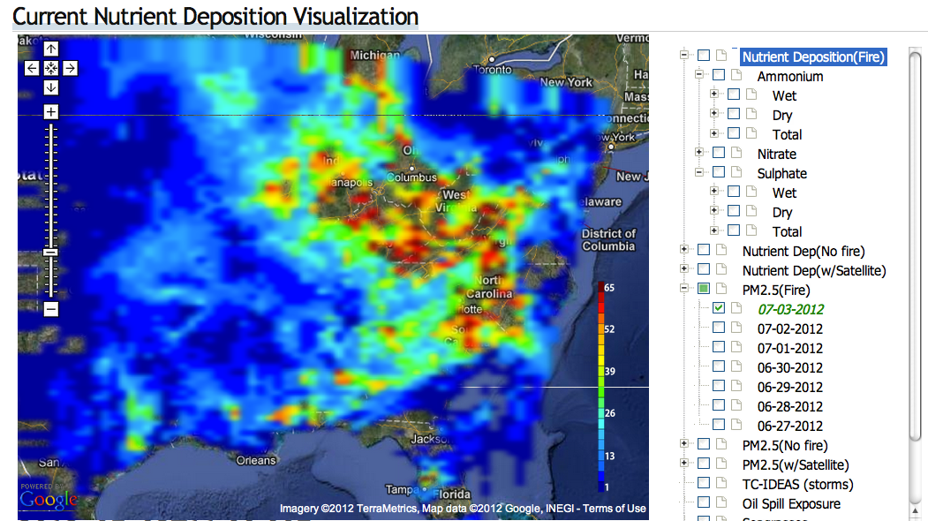Click the zoom slider handle
The image size is (928, 521).
click(51, 253)
